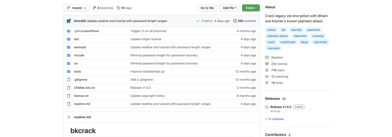Screen dimensions: 392x137
Task: Click the star icon beside 719 stars
Action: [x=267, y=70]
